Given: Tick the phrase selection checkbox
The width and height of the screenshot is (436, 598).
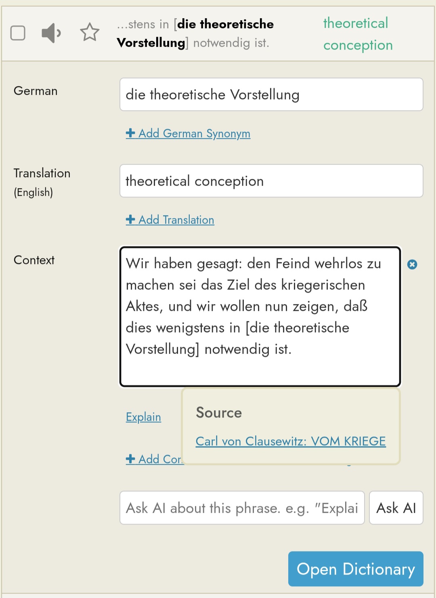Looking at the screenshot, I should coord(18,33).
